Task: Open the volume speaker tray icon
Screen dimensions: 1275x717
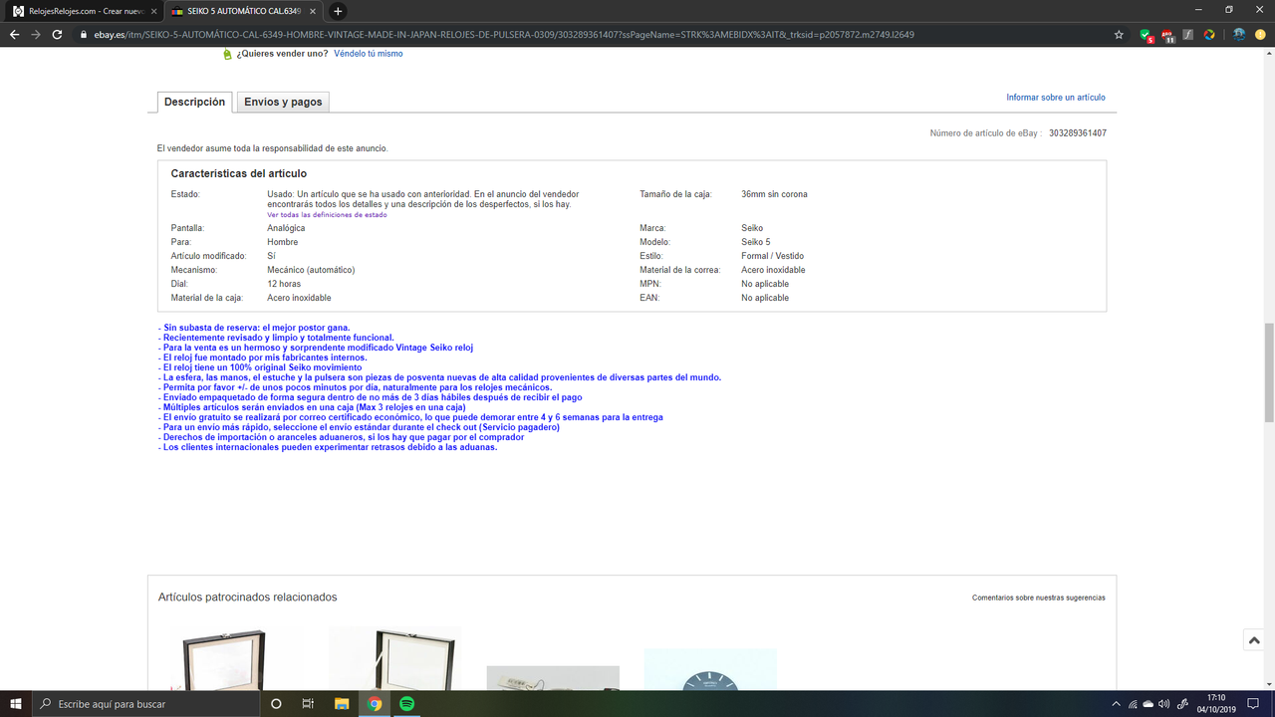Action: pyautogui.click(x=1164, y=704)
